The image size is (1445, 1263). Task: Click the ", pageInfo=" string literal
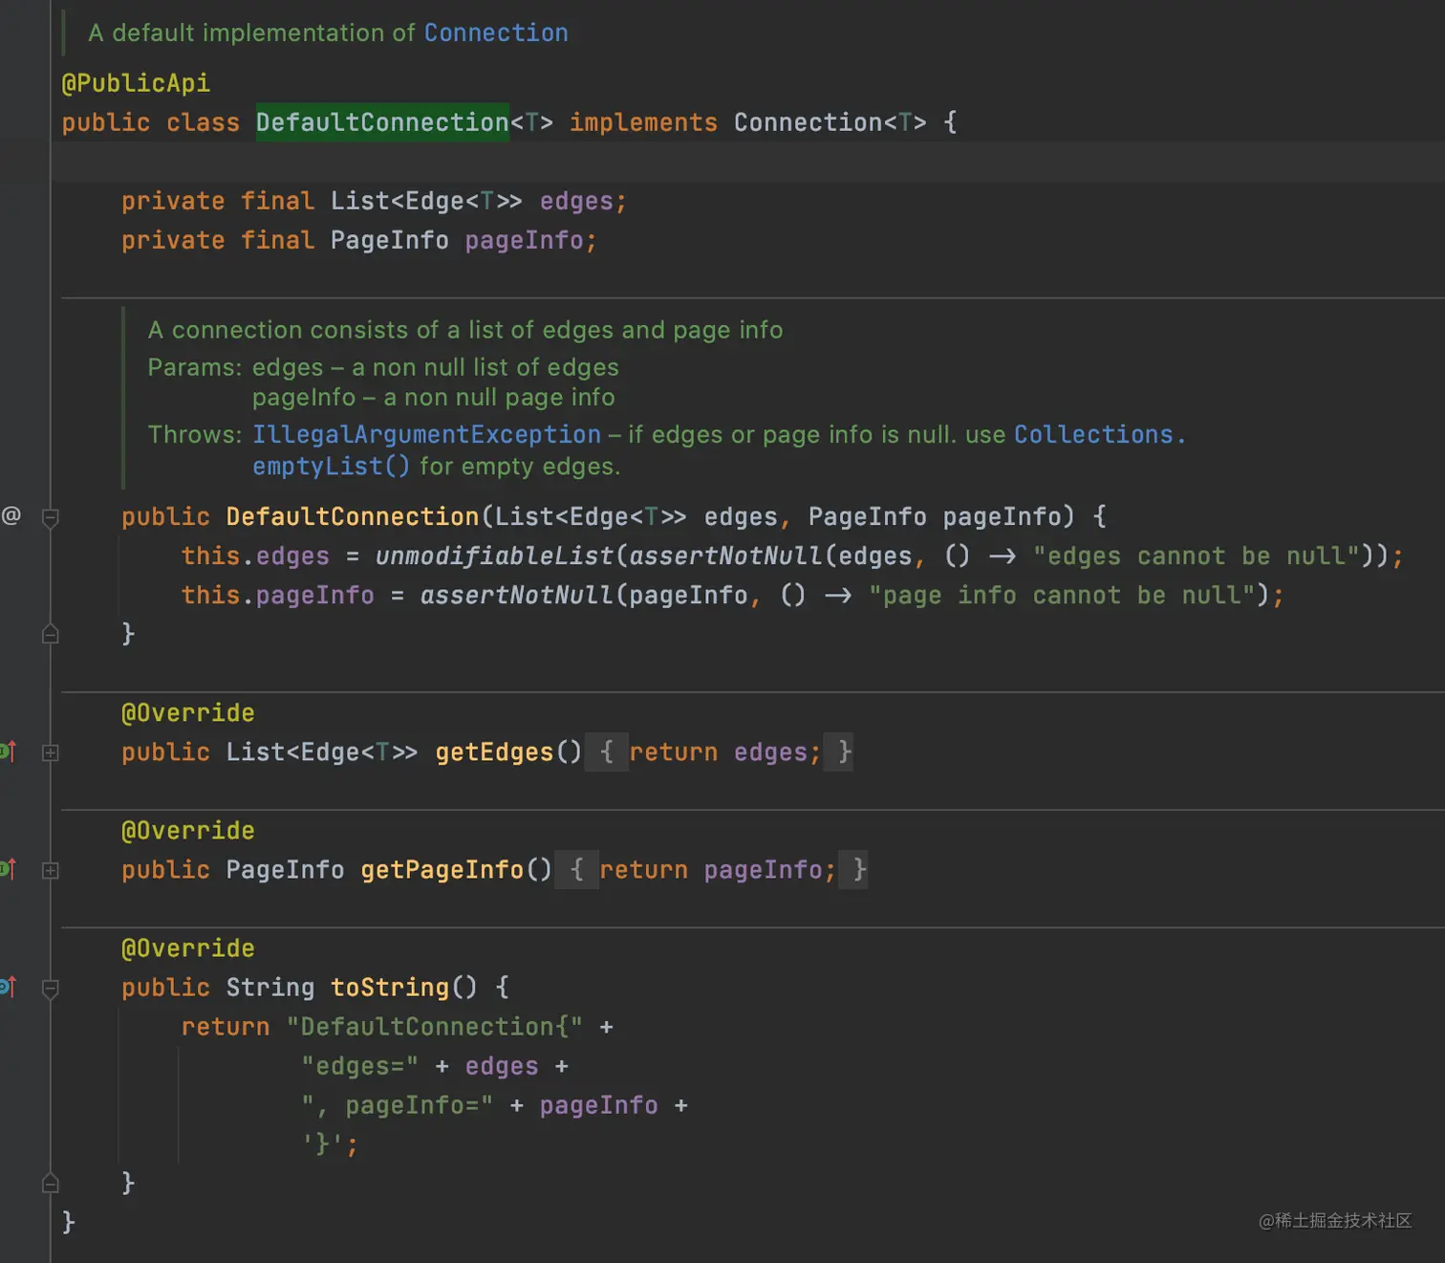click(x=398, y=1105)
